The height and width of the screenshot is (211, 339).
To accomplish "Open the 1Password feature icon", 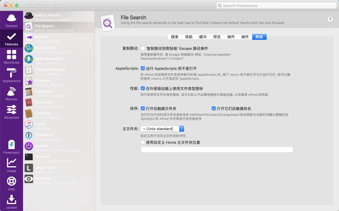I will pos(29,136).
